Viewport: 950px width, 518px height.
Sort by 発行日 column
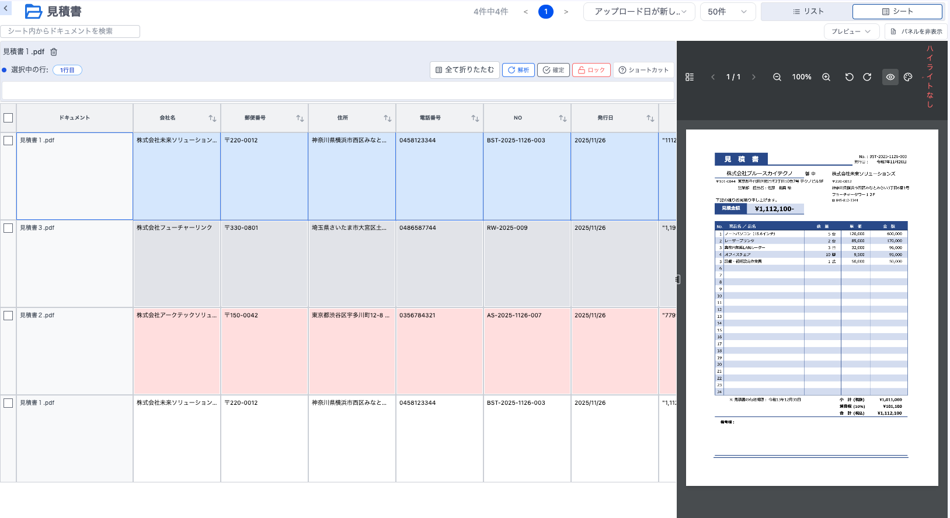click(x=650, y=118)
